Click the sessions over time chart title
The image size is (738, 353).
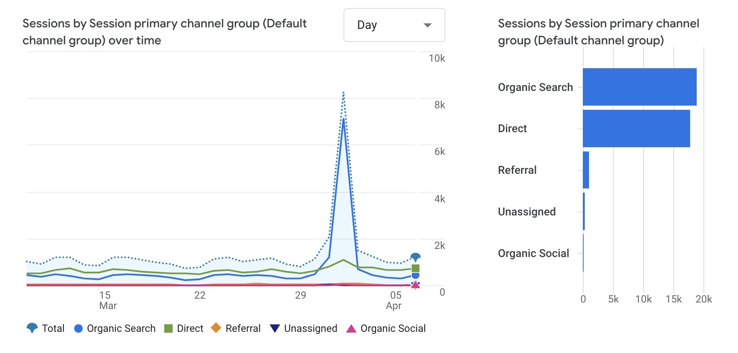point(165,31)
